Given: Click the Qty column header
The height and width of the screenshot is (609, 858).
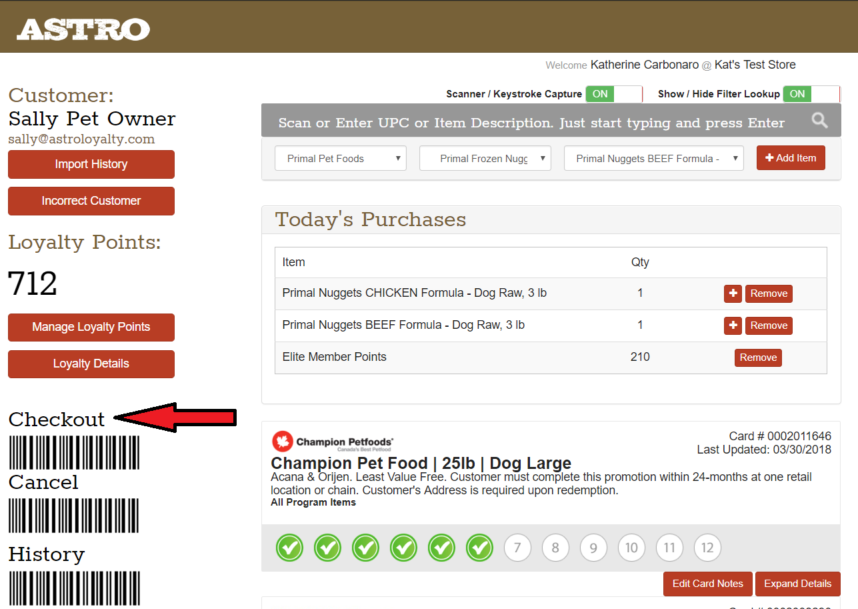Looking at the screenshot, I should (x=640, y=262).
